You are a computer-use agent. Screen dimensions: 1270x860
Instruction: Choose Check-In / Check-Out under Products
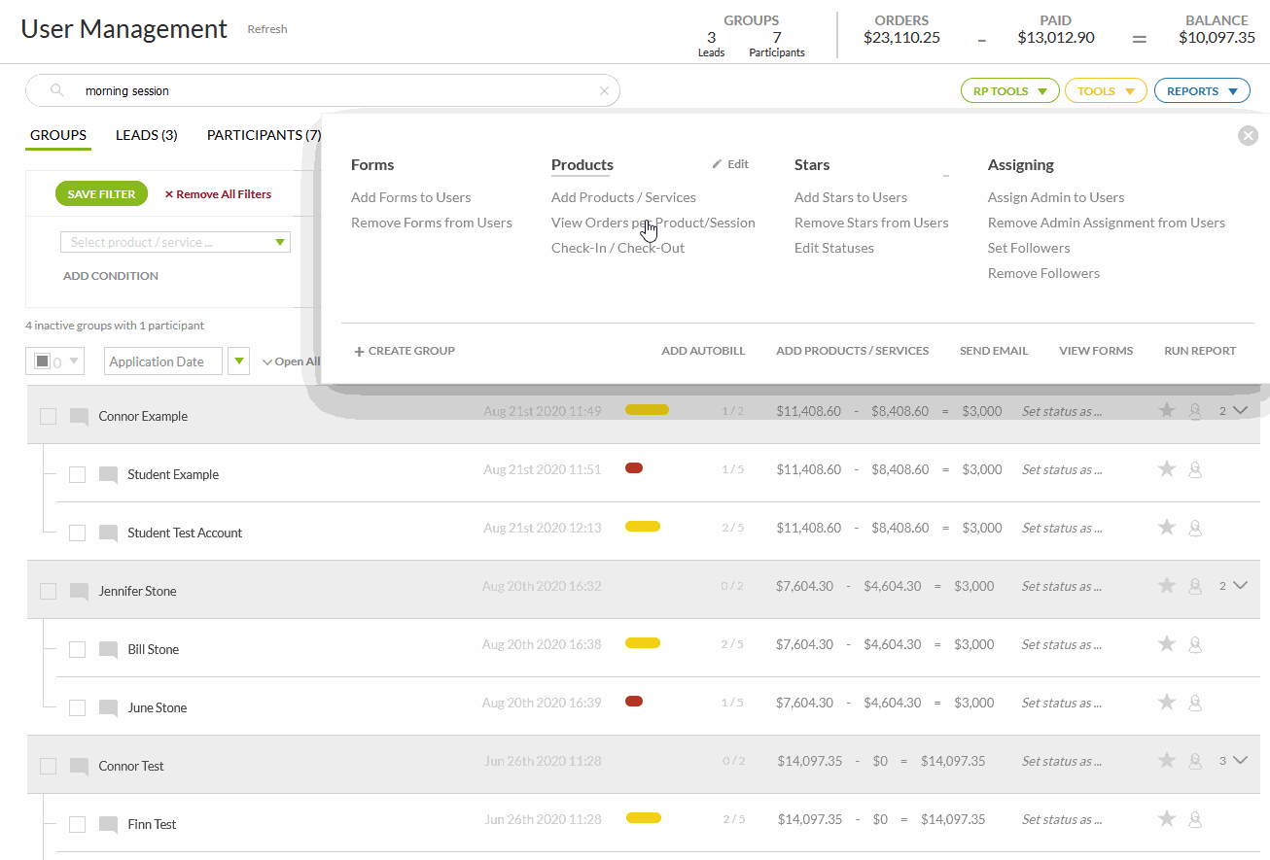617,248
